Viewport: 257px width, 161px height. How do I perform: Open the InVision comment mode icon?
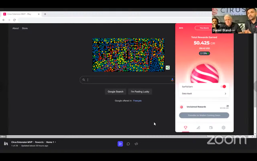pyautogui.click(x=128, y=144)
